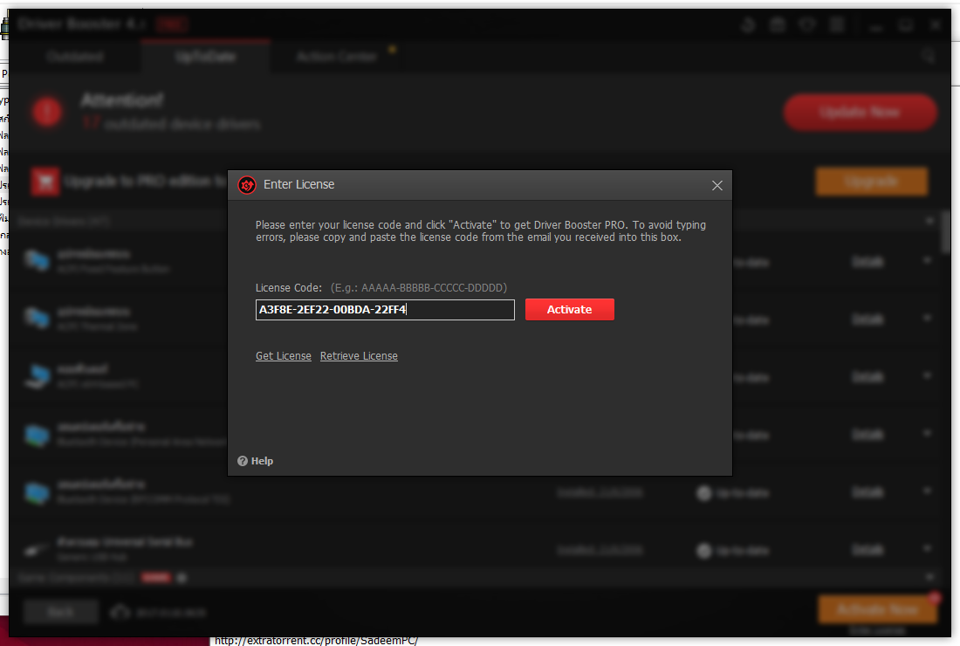Click the red shopping cart upgrade icon
The image size is (960, 646).
[x=45, y=182]
